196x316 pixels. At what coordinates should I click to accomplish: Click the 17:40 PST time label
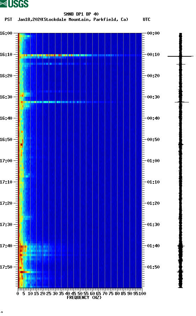point(6,246)
